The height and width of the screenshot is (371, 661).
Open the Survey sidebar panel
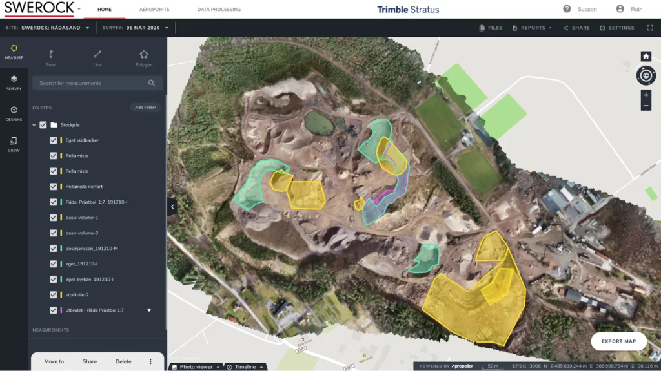14,82
